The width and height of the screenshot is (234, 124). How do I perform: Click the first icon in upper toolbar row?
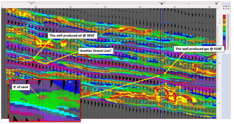tap(224, 6)
